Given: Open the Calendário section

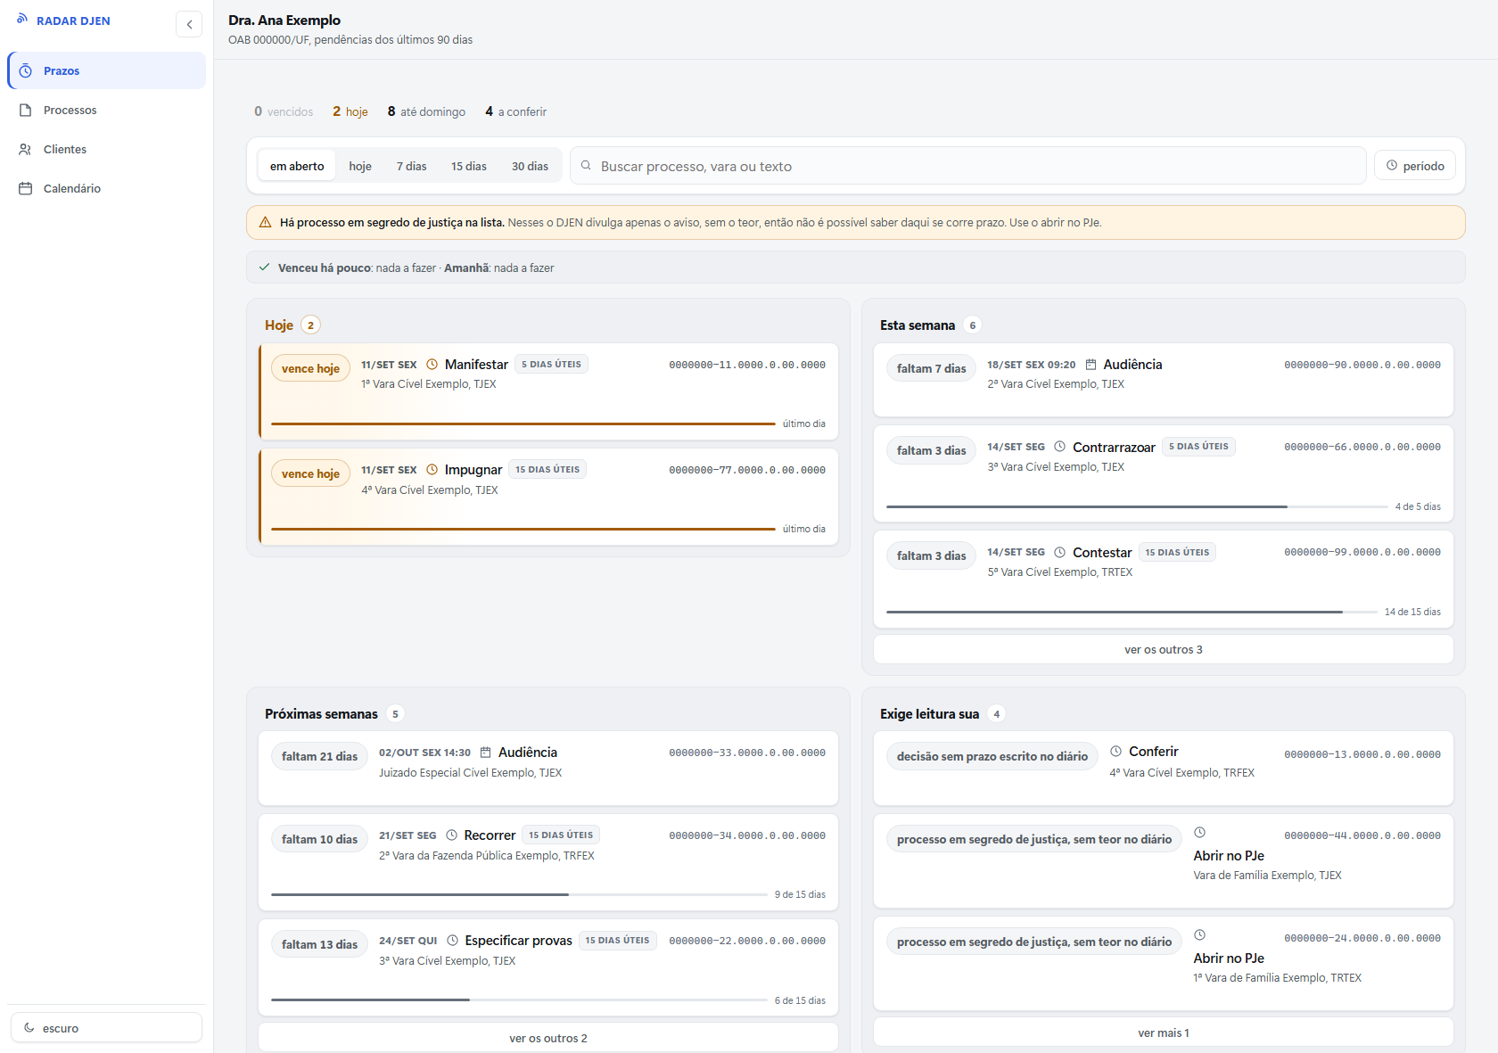Looking at the screenshot, I should point(106,188).
